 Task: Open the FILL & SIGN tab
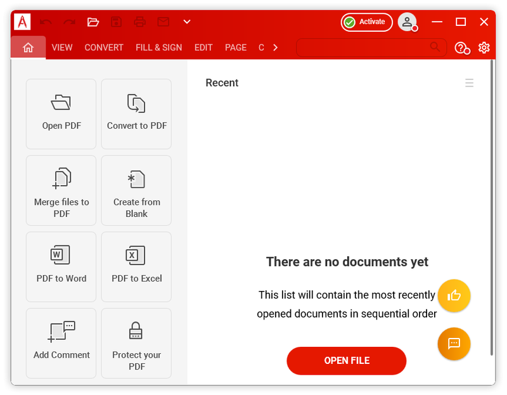(159, 48)
